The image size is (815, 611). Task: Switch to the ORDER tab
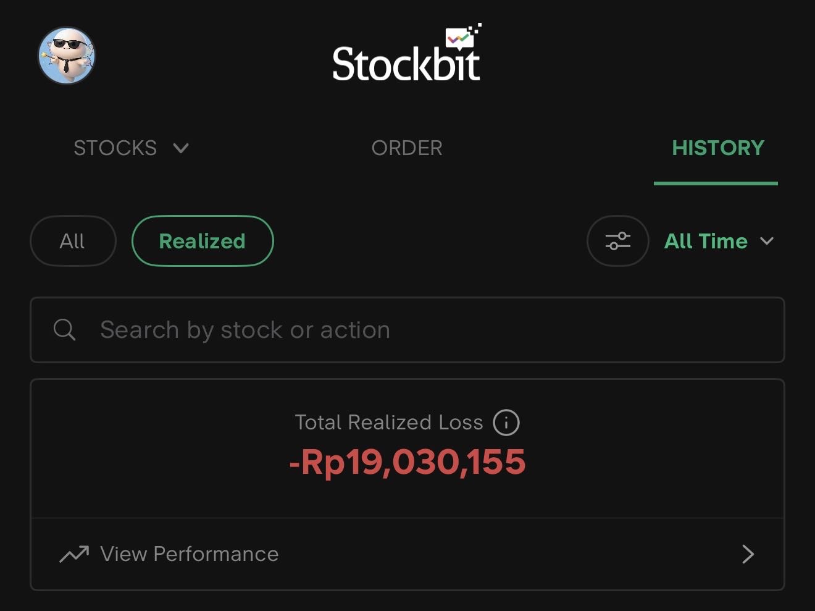(407, 148)
